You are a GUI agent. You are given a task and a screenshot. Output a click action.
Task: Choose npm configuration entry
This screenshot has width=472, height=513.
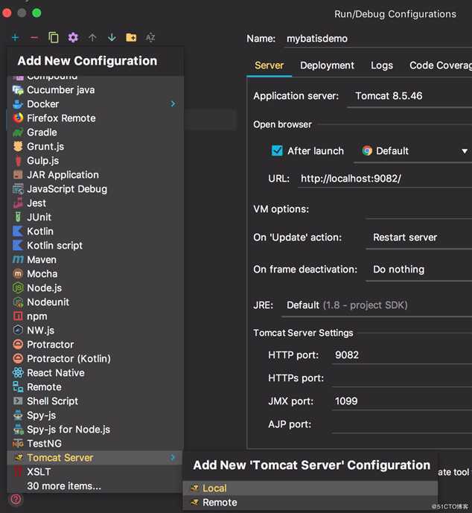point(95,316)
